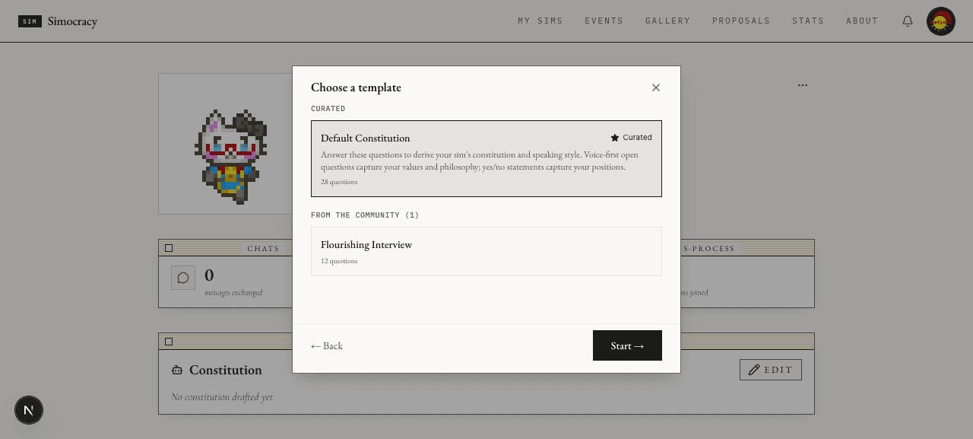This screenshot has width=973, height=439.
Task: Click the Next.js dev tools badge
Action: click(29, 410)
